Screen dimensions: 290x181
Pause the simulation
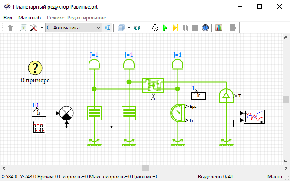pyautogui.click(x=185, y=28)
